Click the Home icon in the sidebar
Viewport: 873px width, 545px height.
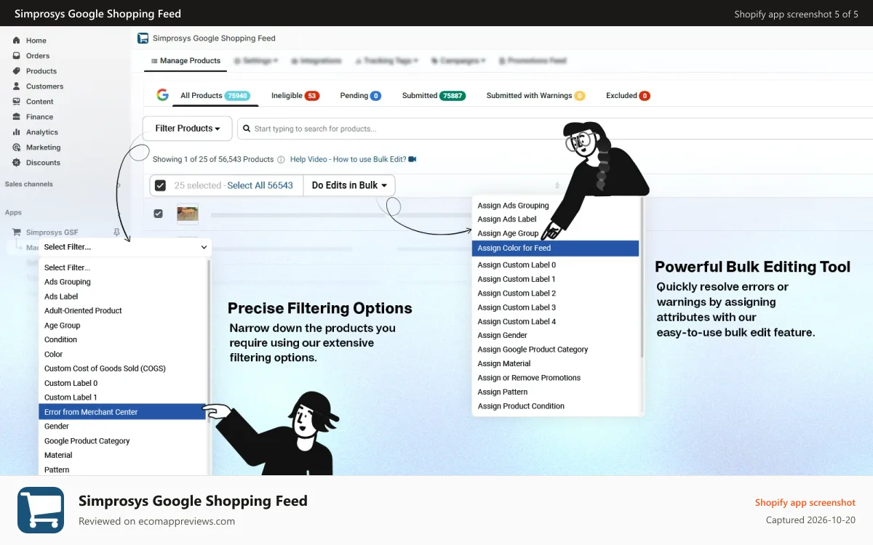pyautogui.click(x=16, y=41)
